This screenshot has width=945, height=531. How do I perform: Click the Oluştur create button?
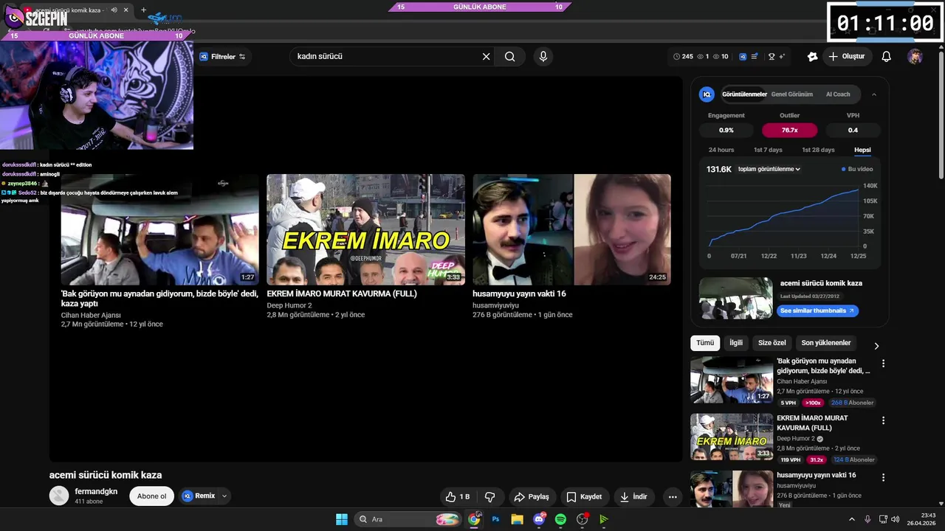point(847,56)
